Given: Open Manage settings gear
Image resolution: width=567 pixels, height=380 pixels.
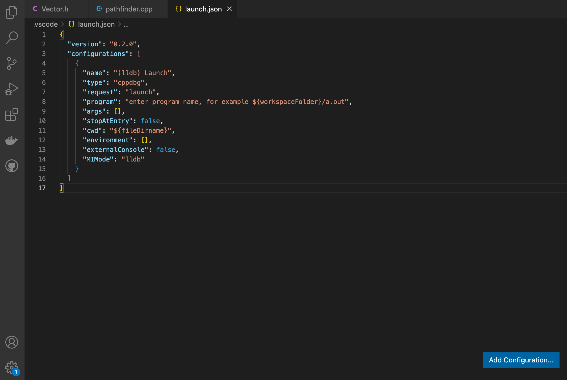Looking at the screenshot, I should 12,368.
